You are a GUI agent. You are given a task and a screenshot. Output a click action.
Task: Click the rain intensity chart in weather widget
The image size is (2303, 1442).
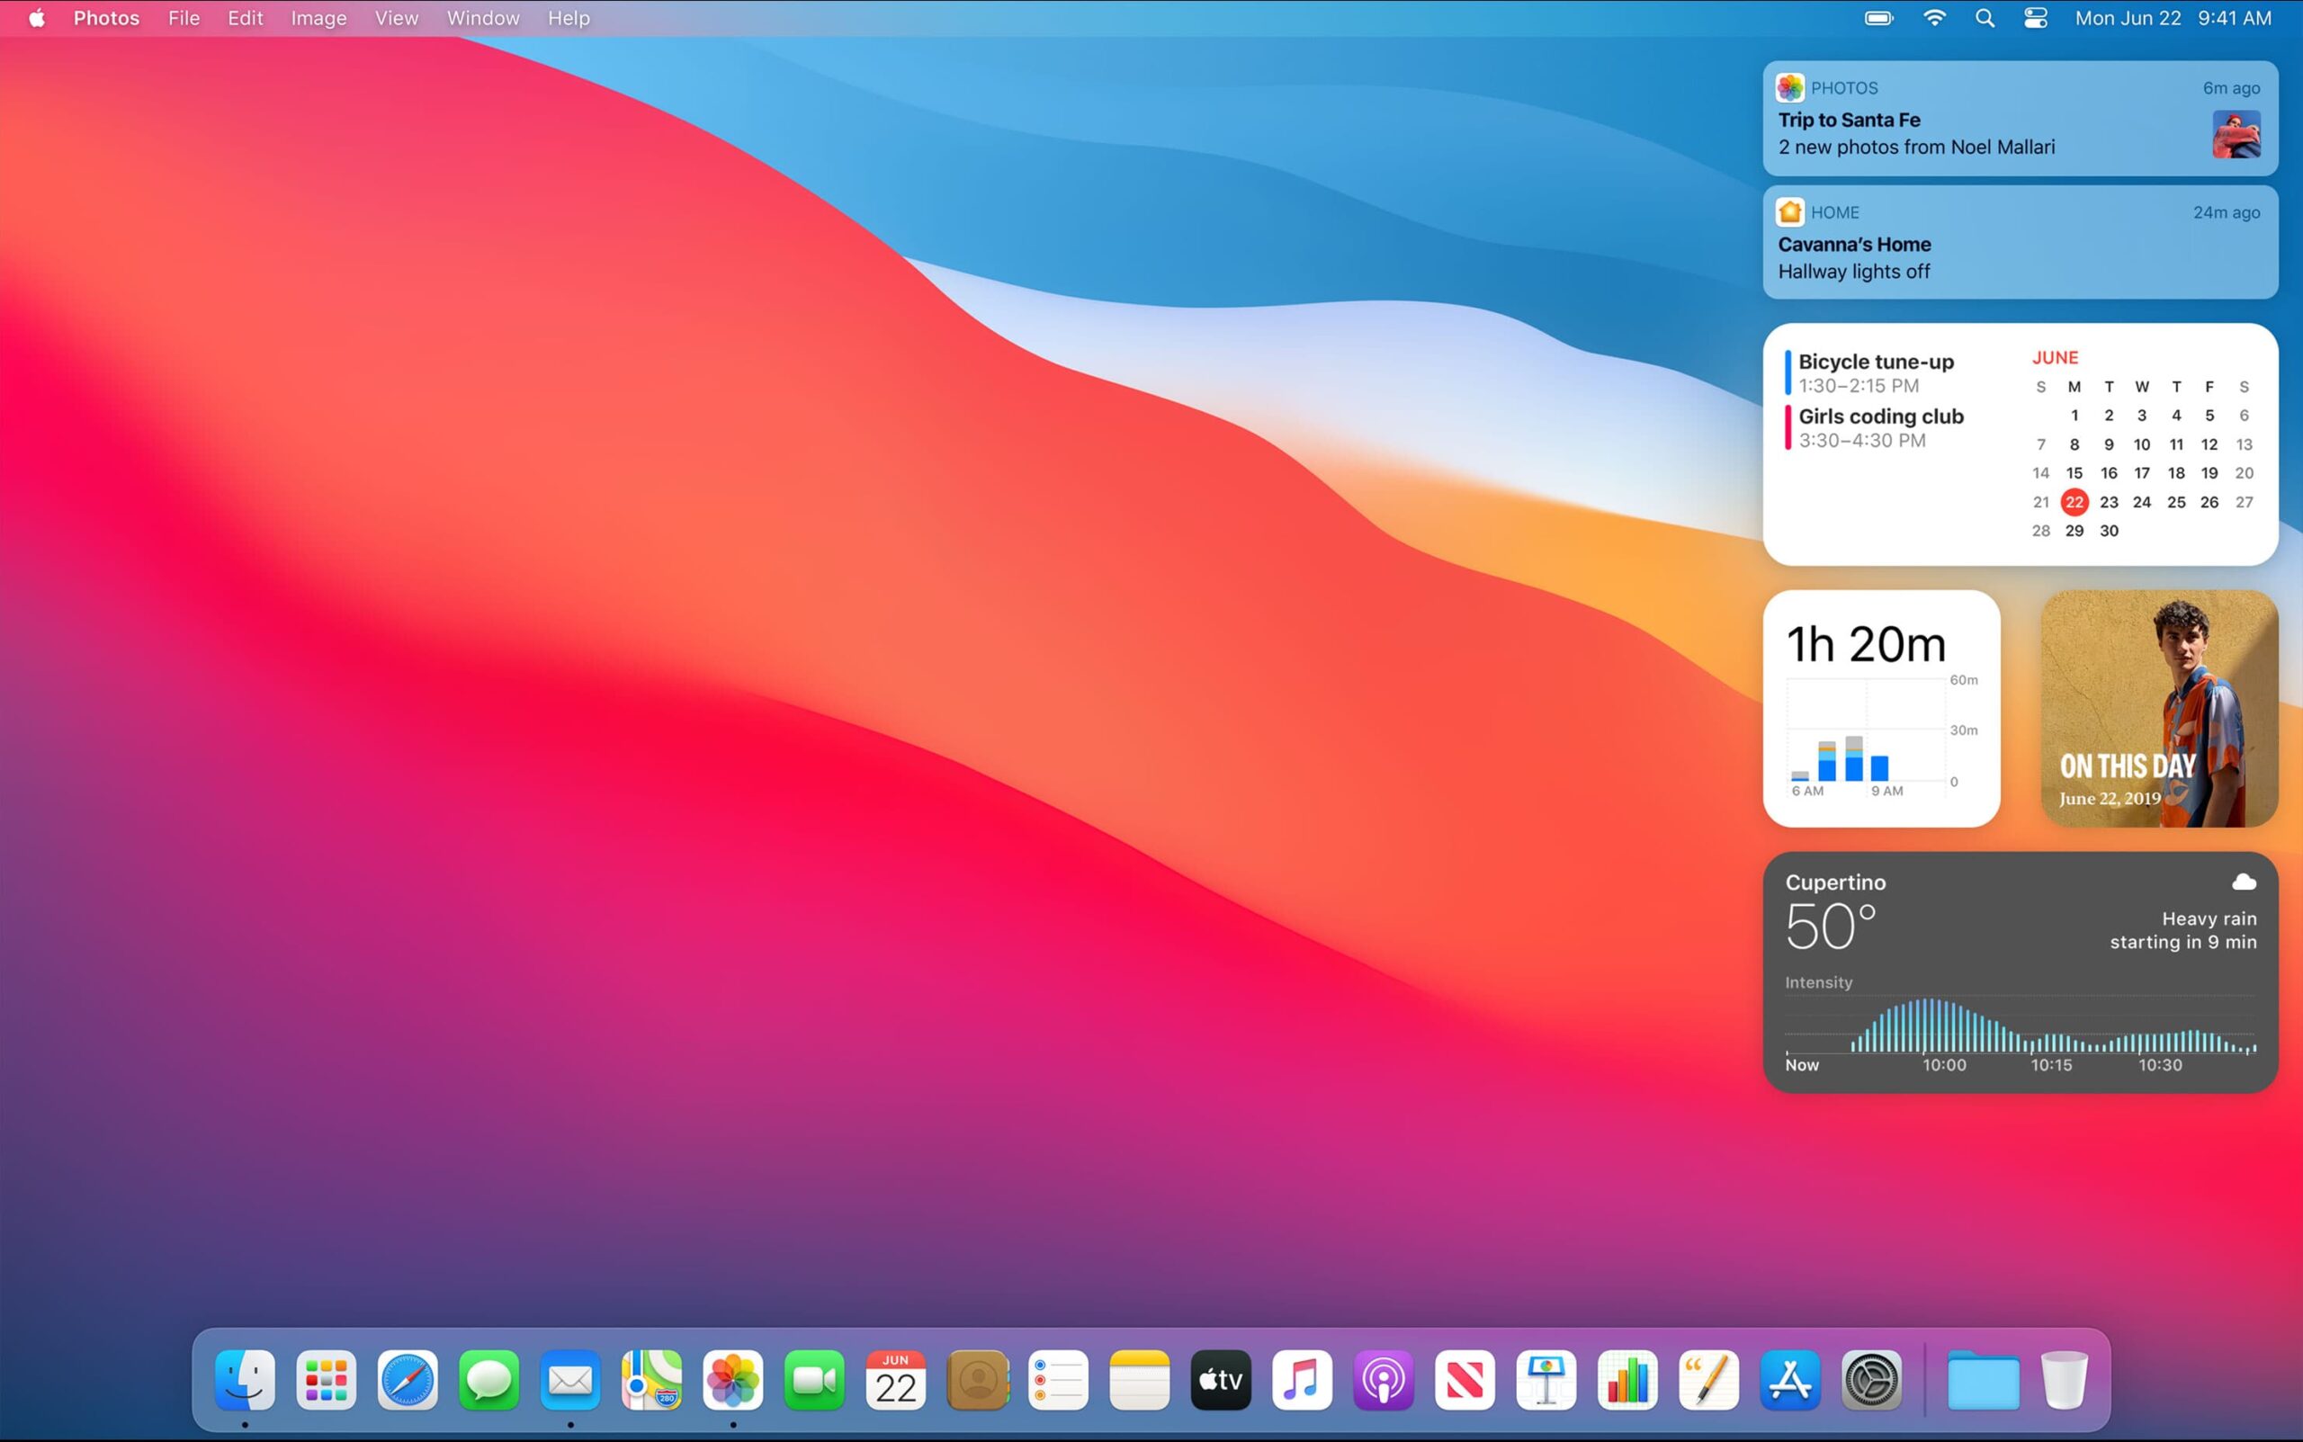coord(2020,1026)
